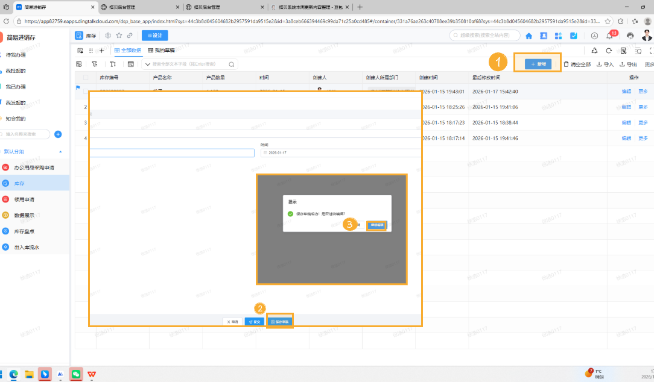Click the refresh icon above the table
This screenshot has width=654, height=382.
609,51
